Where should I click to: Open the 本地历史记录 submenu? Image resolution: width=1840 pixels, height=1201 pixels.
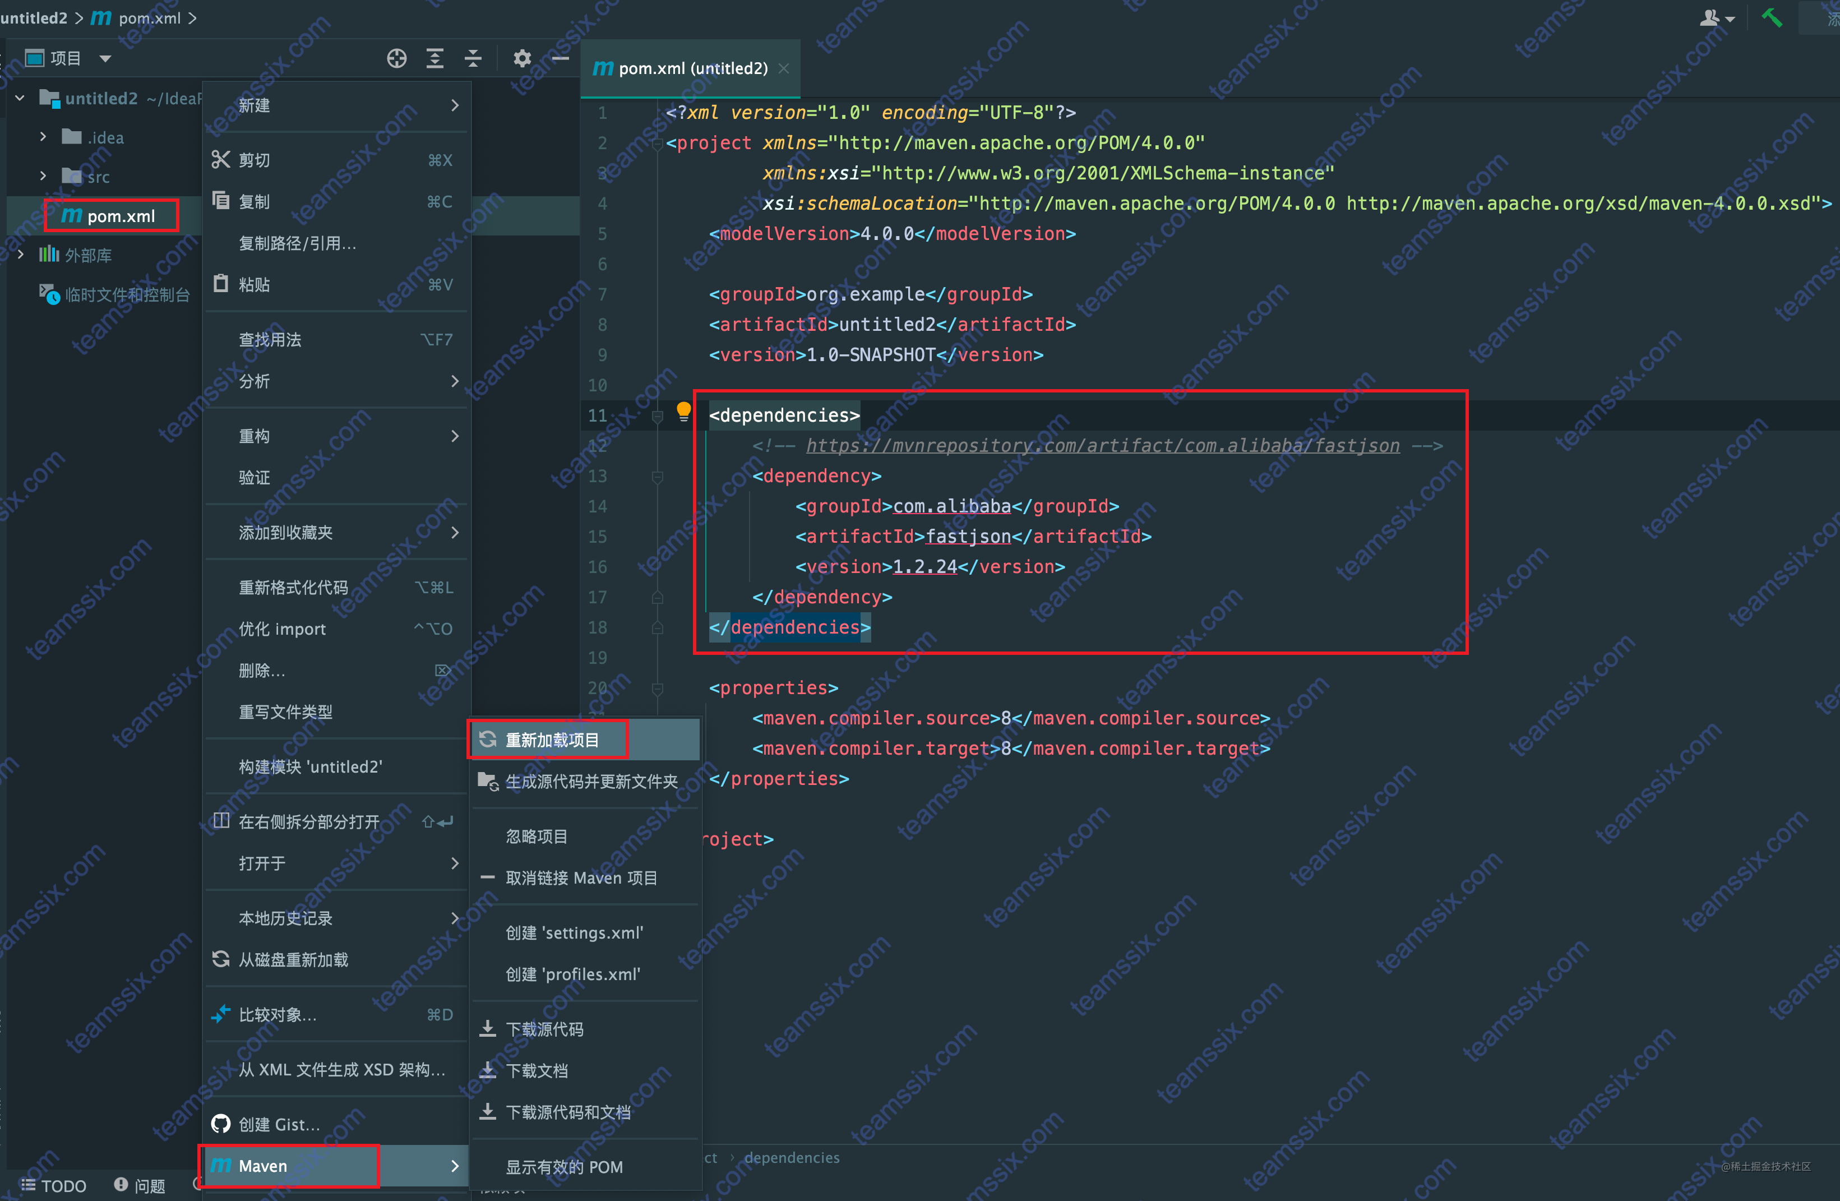(x=337, y=919)
